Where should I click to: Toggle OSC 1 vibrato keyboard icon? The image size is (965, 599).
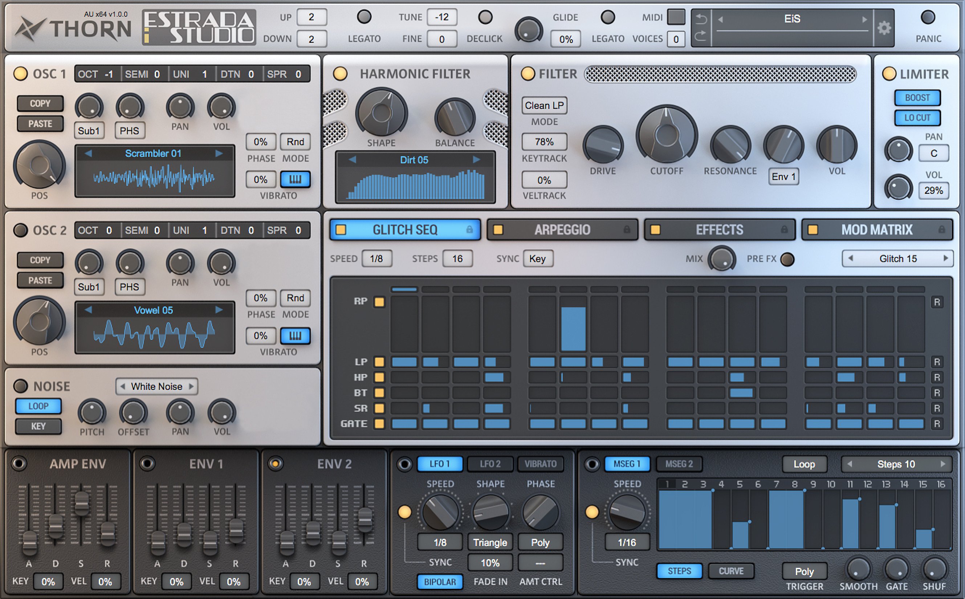(295, 179)
